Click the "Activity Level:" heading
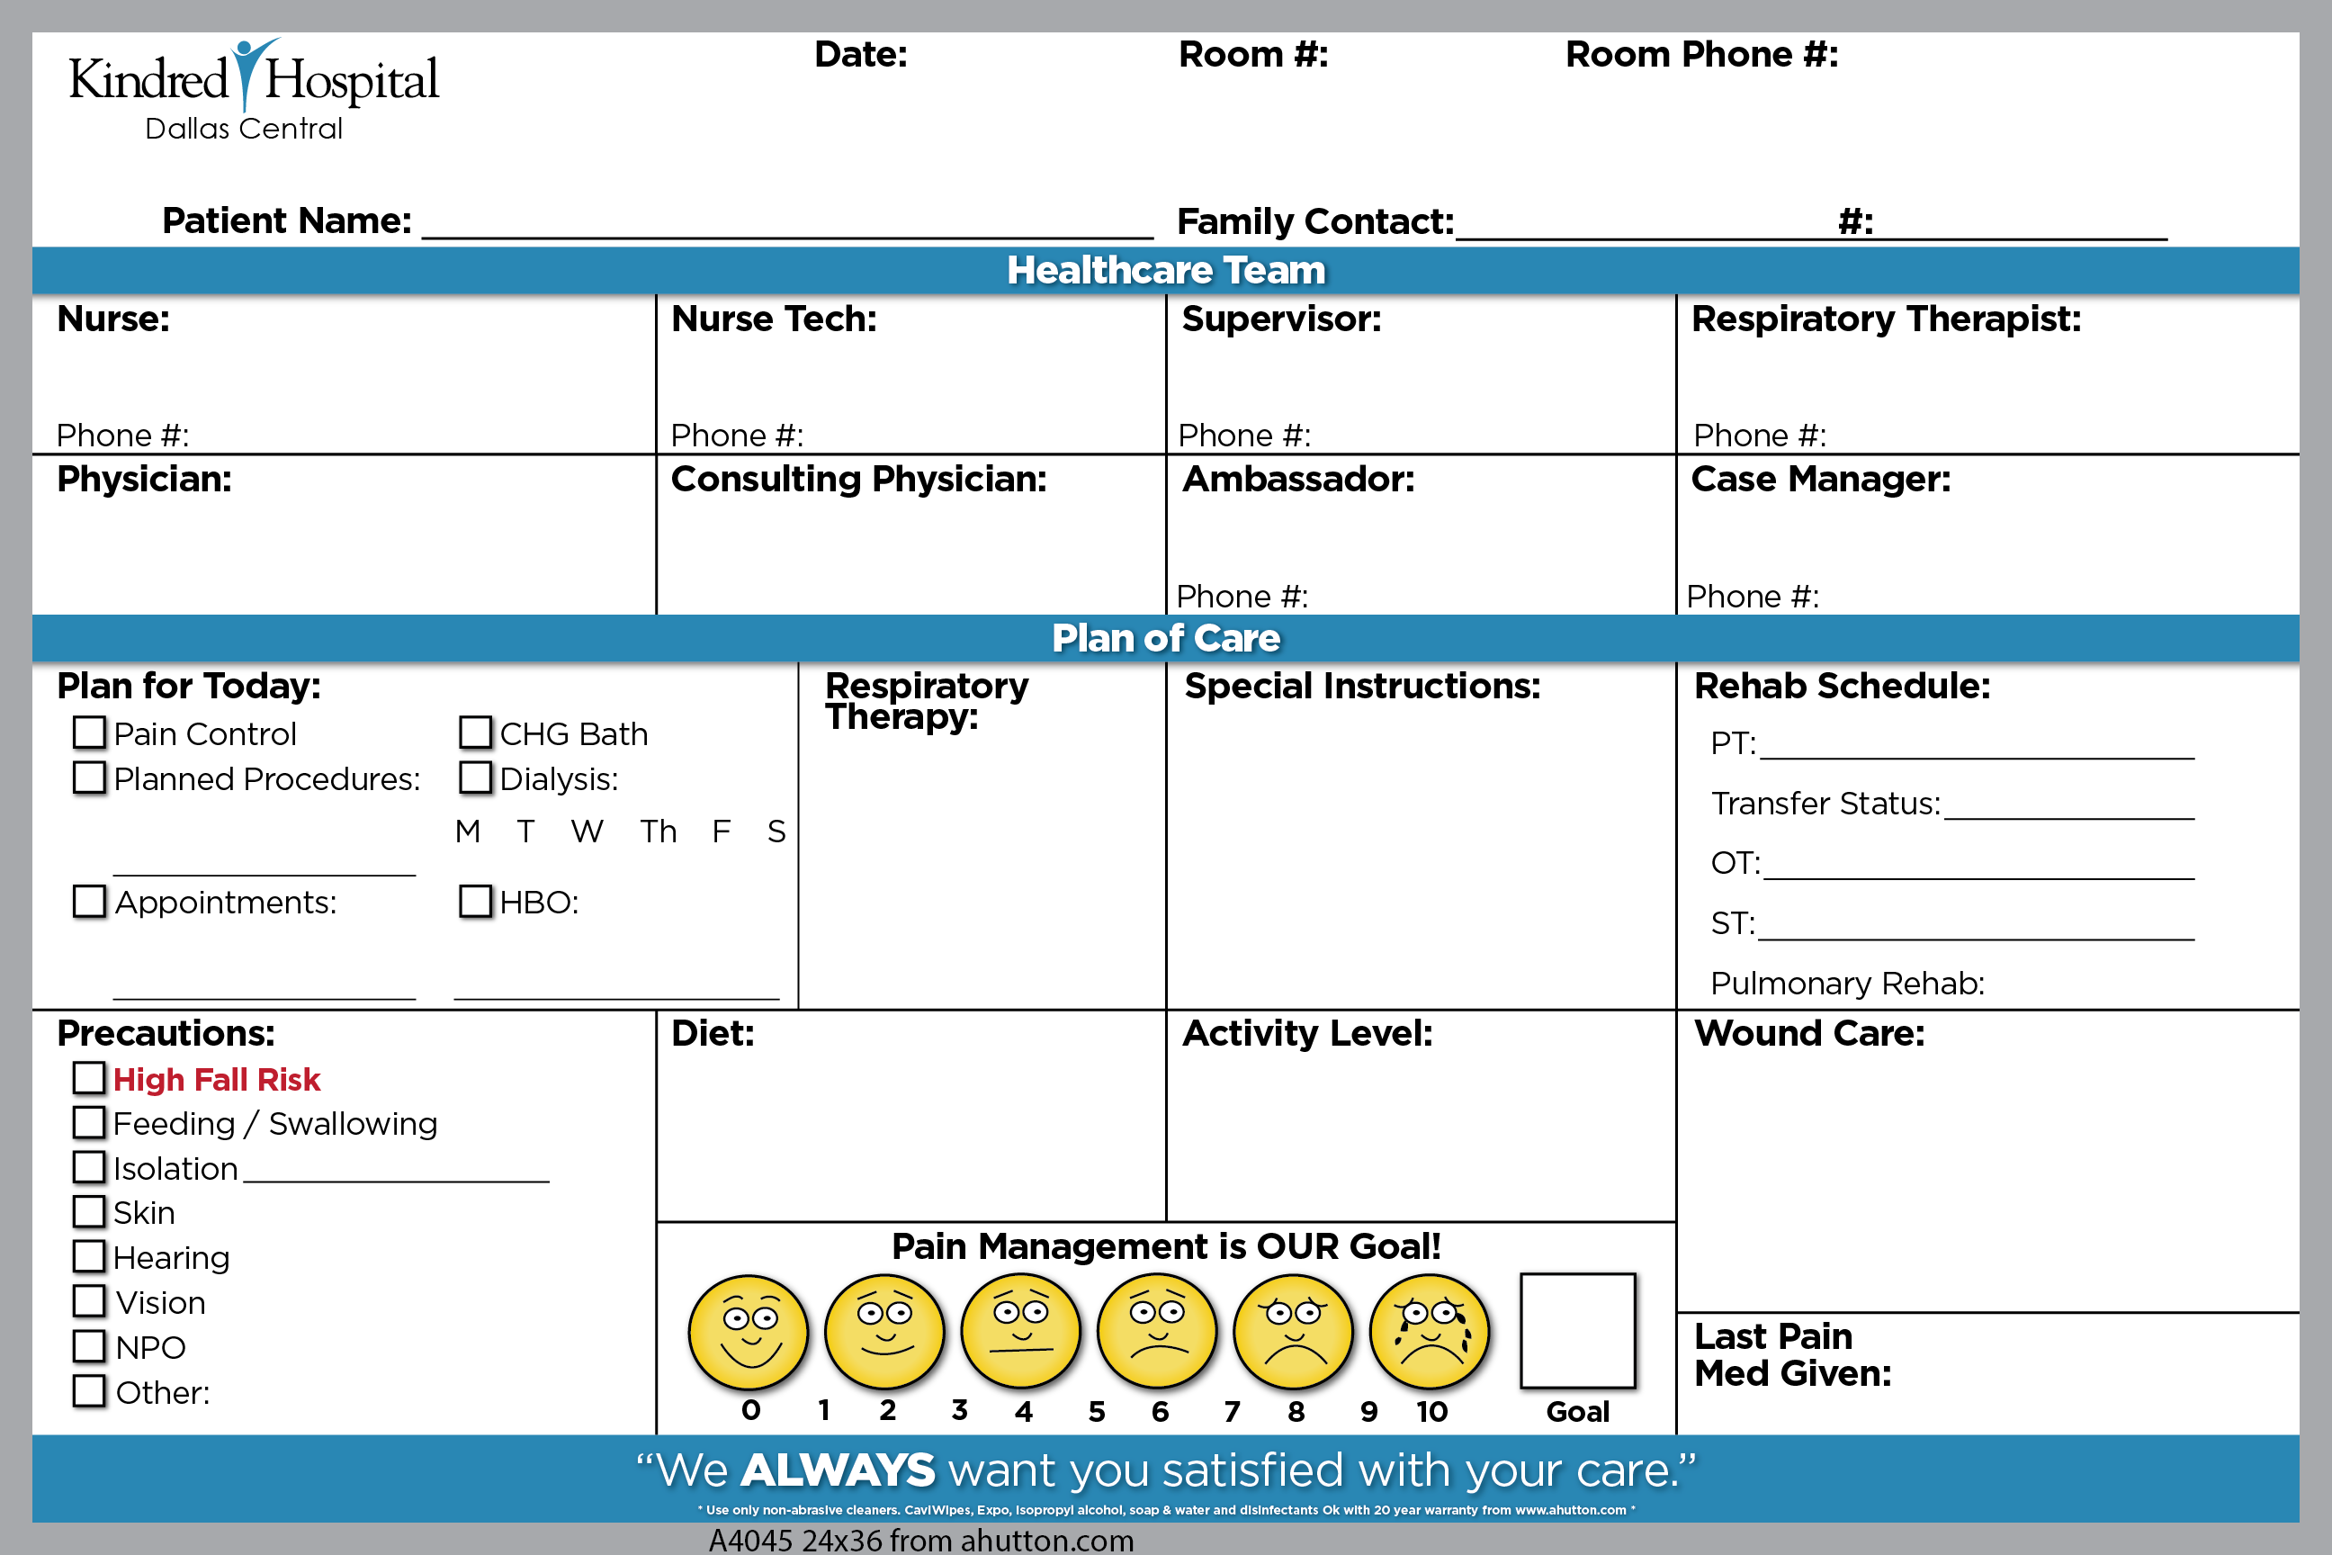 [1308, 1034]
